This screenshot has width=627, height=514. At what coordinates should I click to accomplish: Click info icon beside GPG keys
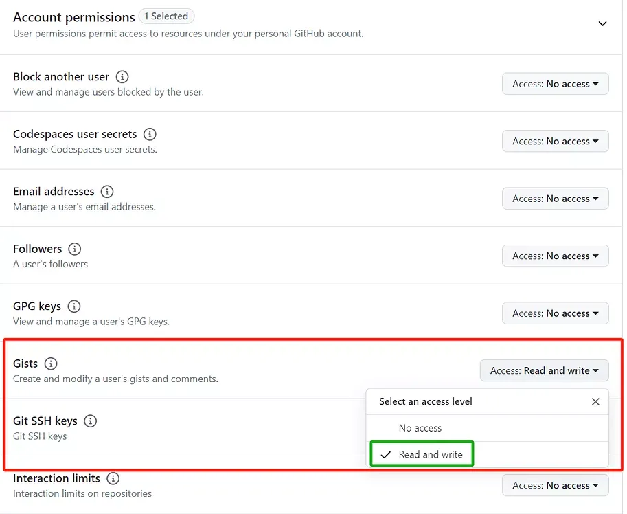(74, 306)
